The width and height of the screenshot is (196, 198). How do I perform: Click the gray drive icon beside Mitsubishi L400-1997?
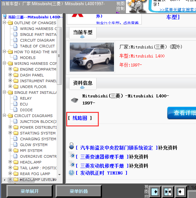pyautogui.click(x=75, y=100)
